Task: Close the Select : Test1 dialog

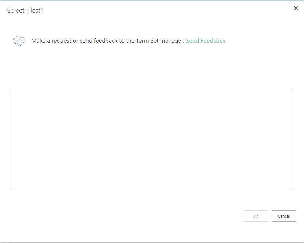Action: tap(296, 8)
